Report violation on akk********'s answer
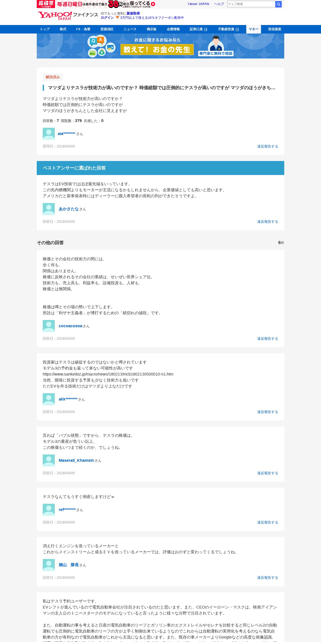 click(267, 412)
